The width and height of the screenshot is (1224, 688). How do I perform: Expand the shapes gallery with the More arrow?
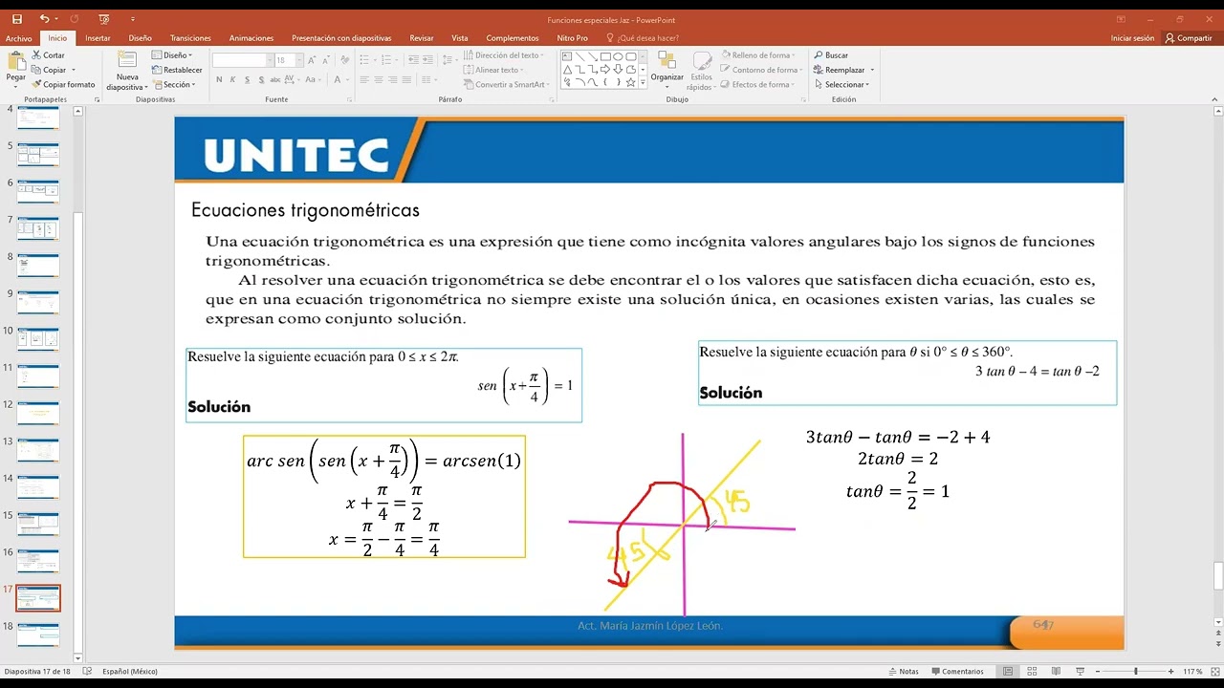[x=643, y=82]
